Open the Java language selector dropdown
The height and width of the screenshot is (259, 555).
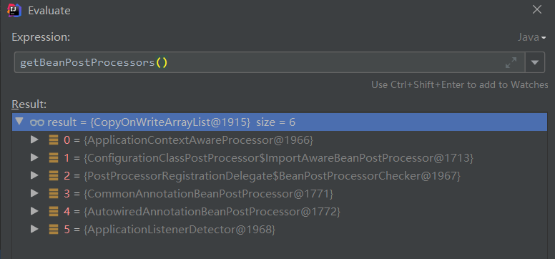pos(531,37)
